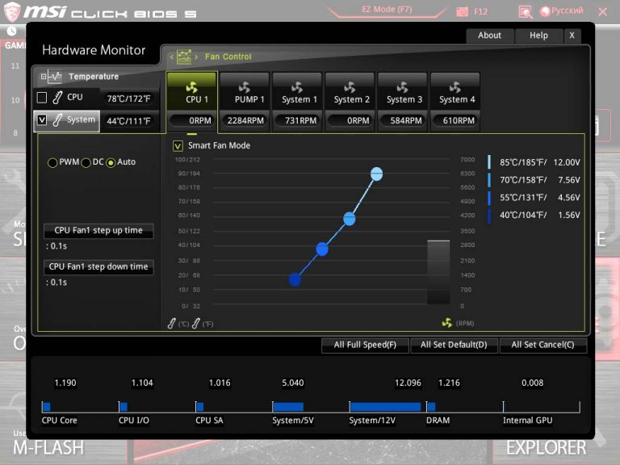Click the 40°C fan curve point
The width and height of the screenshot is (620, 465).
click(x=295, y=280)
